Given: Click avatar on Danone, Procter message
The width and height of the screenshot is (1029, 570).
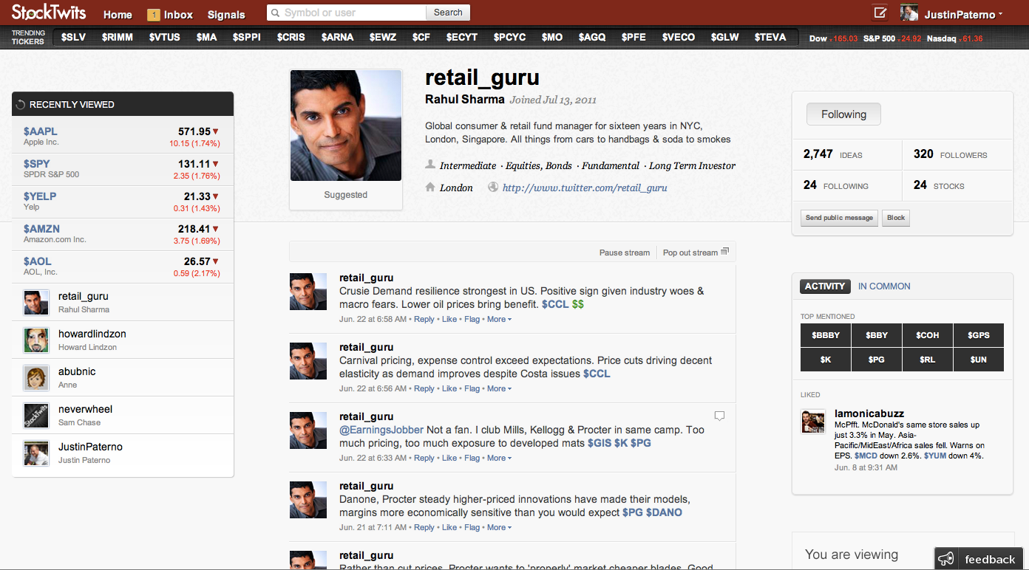Looking at the screenshot, I should (x=308, y=499).
